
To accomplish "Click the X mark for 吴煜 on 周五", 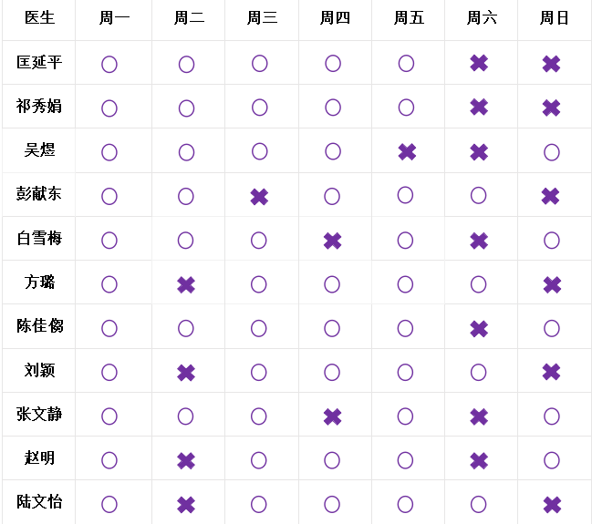I will click(407, 151).
